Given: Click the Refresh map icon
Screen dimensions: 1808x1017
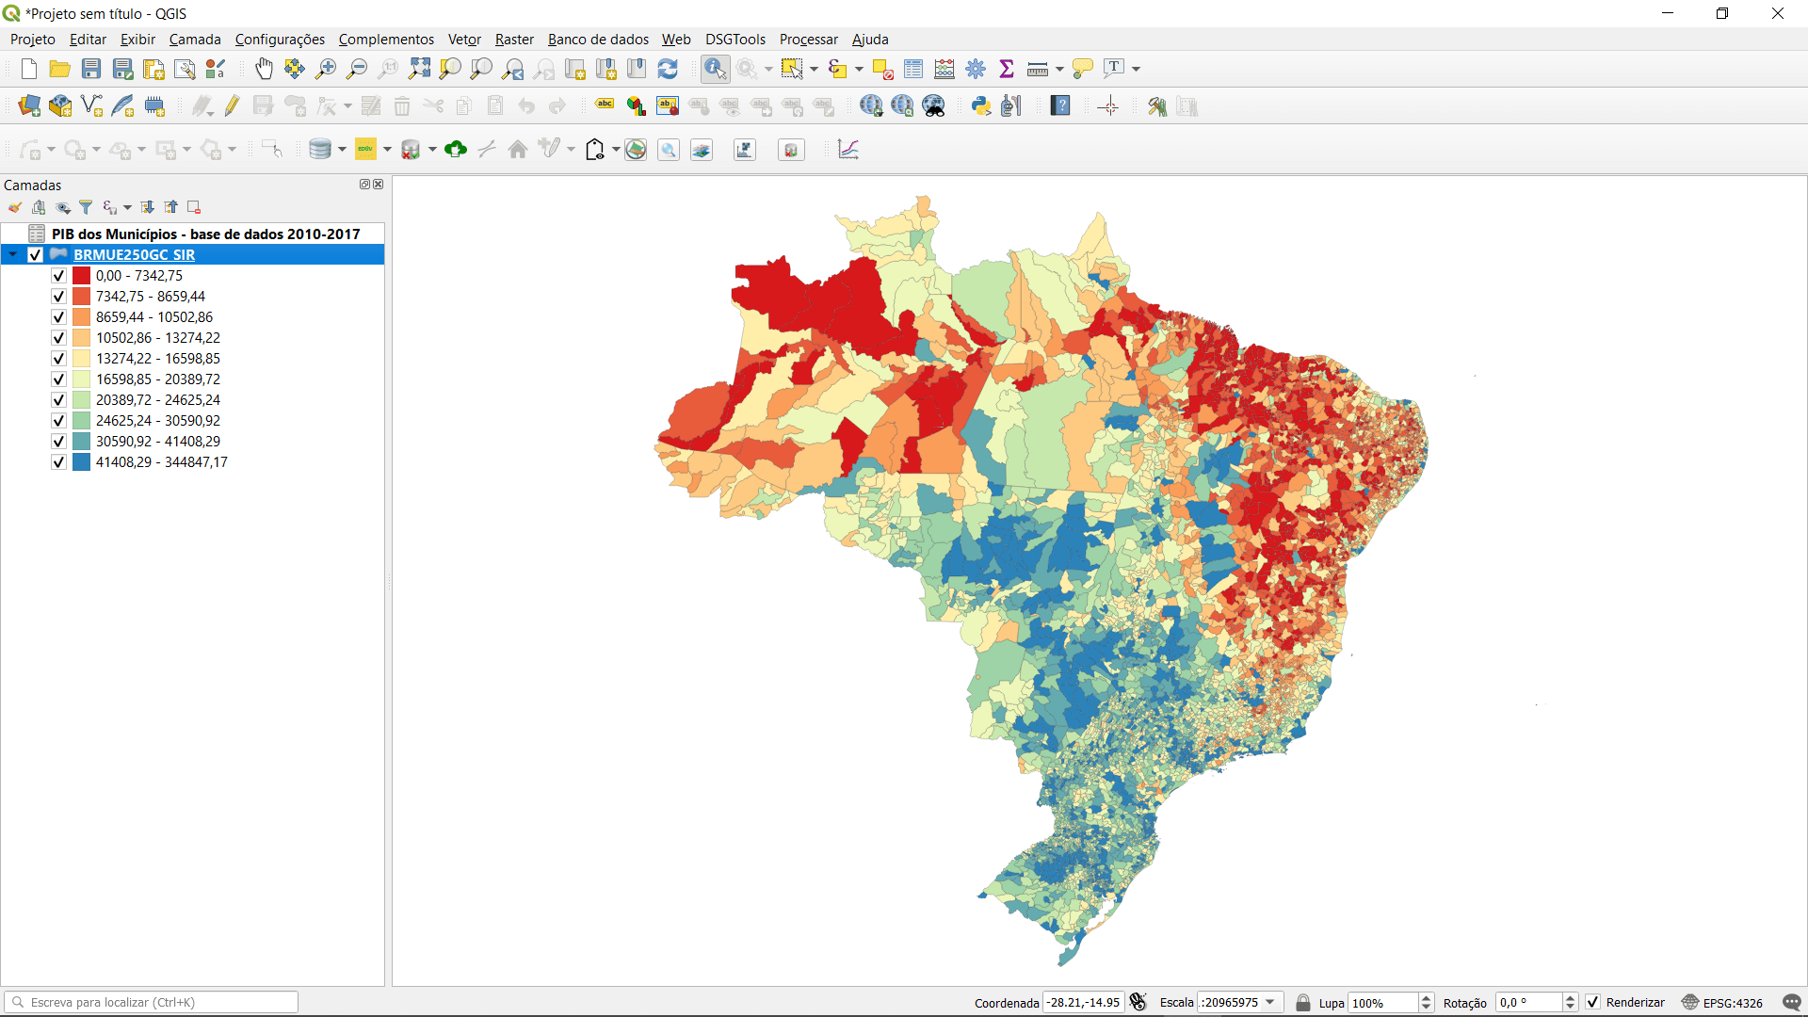Looking at the screenshot, I should click(668, 69).
